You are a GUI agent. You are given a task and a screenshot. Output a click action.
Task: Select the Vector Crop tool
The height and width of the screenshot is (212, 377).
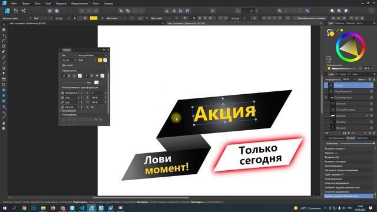4,85
